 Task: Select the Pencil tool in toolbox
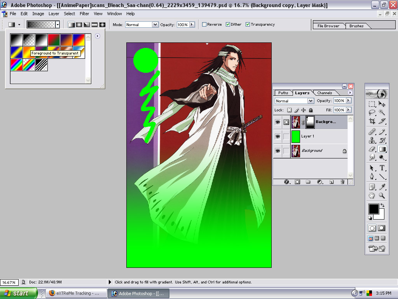coord(382,132)
